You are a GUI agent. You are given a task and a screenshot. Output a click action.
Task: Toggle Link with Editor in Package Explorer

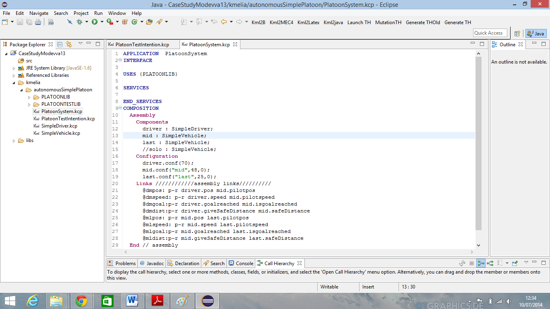click(69, 44)
